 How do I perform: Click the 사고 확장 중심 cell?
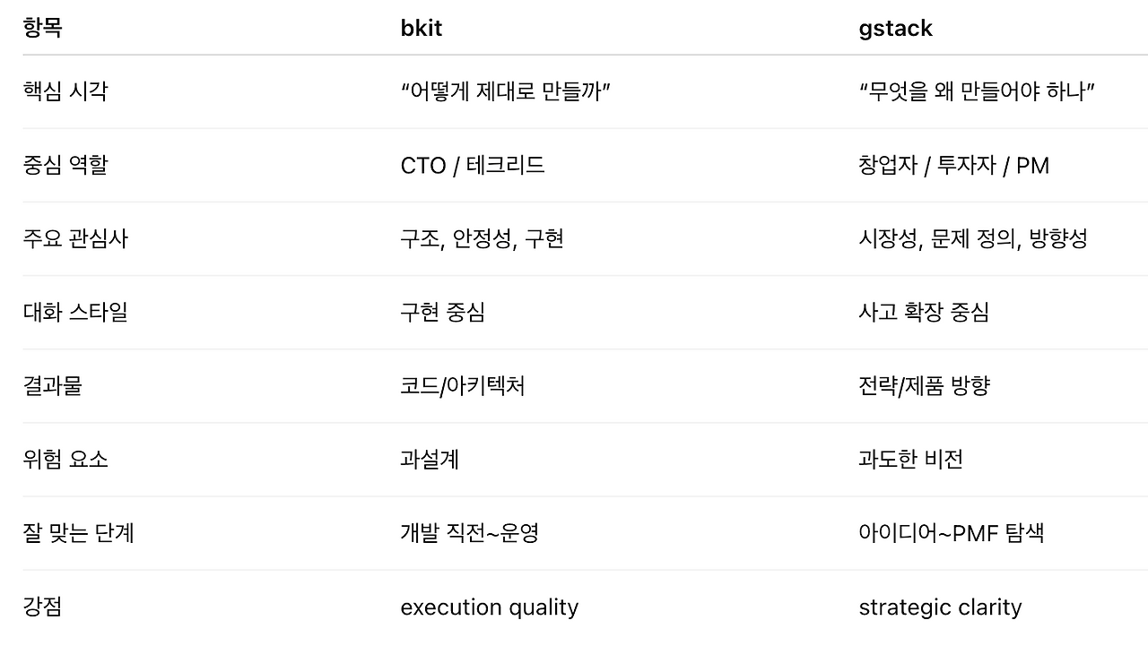point(924,312)
